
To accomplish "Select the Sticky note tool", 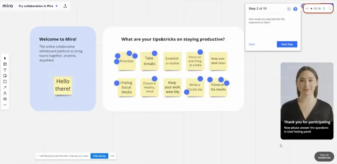I will pyautogui.click(x=5, y=76).
